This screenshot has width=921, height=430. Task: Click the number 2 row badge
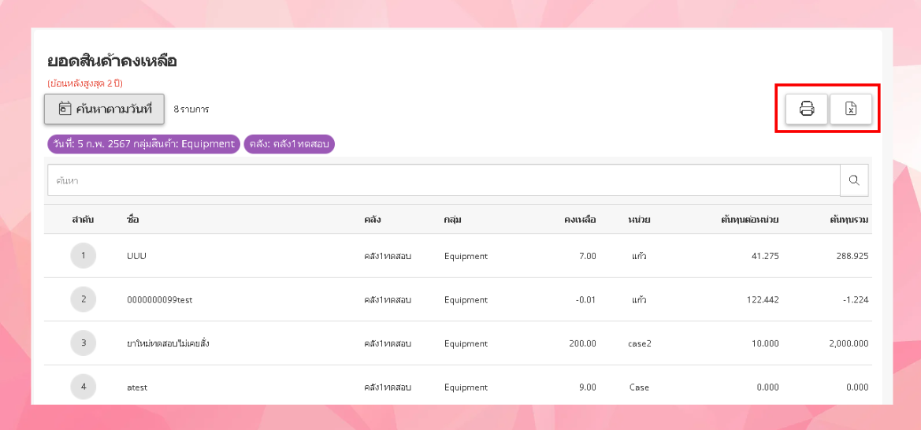[x=83, y=299]
